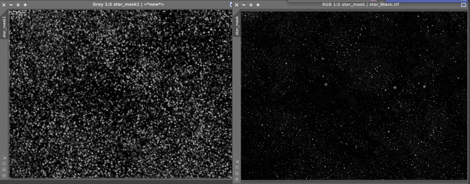The width and height of the screenshot is (470, 184).
Task: Click the diagonal arrow icon in star_mask window
Action: pos(237,161)
